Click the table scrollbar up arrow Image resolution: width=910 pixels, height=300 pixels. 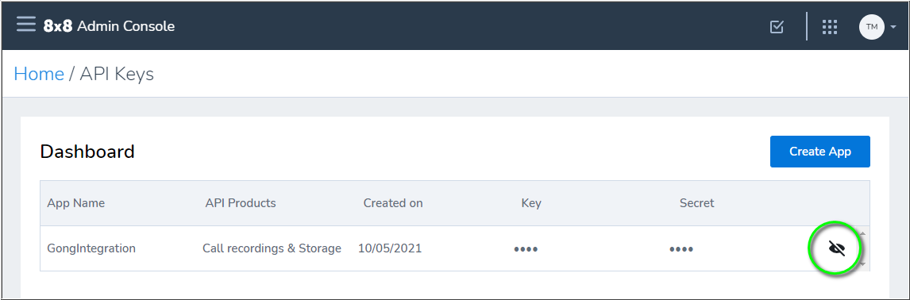coord(862,233)
